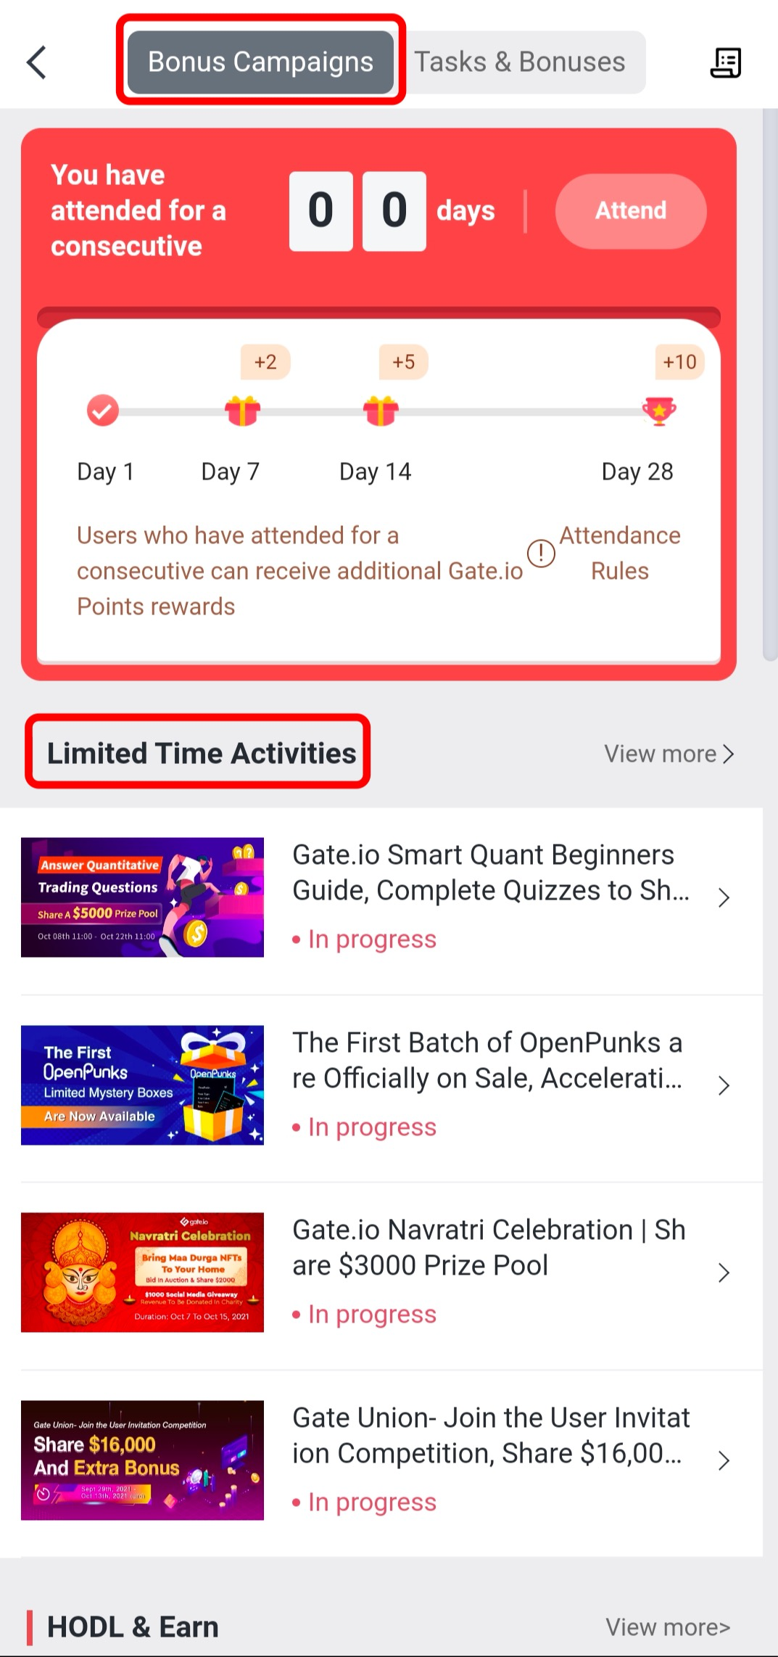Tap the Day 14 gift box icon
The width and height of the screenshot is (778, 1657).
click(381, 411)
